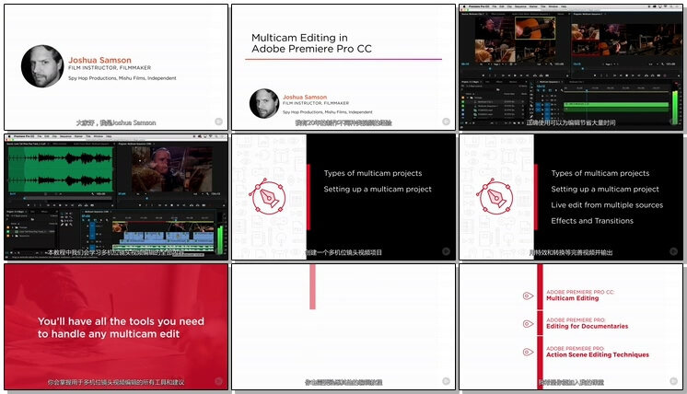The width and height of the screenshot is (687, 394).
Task: Select the 'Live edit from multiple sources' line
Action: pyautogui.click(x=607, y=205)
